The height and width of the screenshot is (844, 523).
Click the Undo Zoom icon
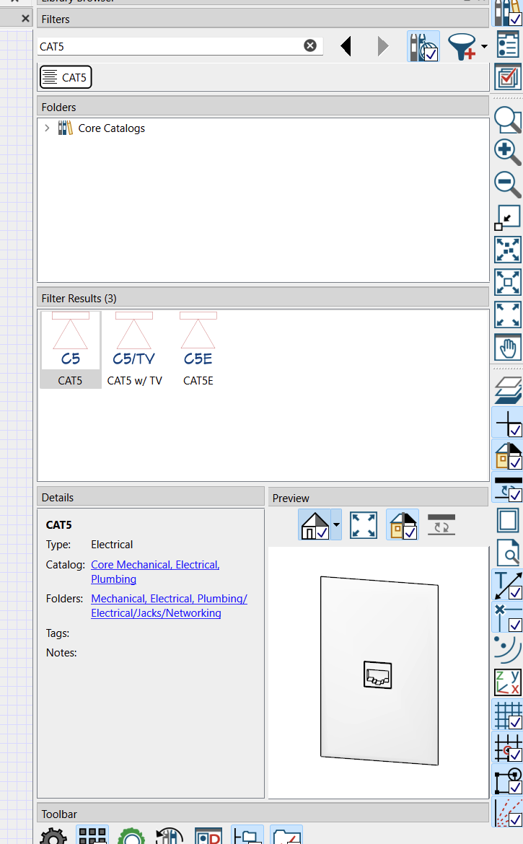pyautogui.click(x=508, y=217)
